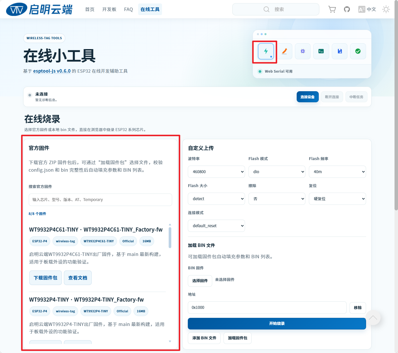Click the 移除 button beside the address
This screenshot has width=398, height=353.
click(358, 307)
